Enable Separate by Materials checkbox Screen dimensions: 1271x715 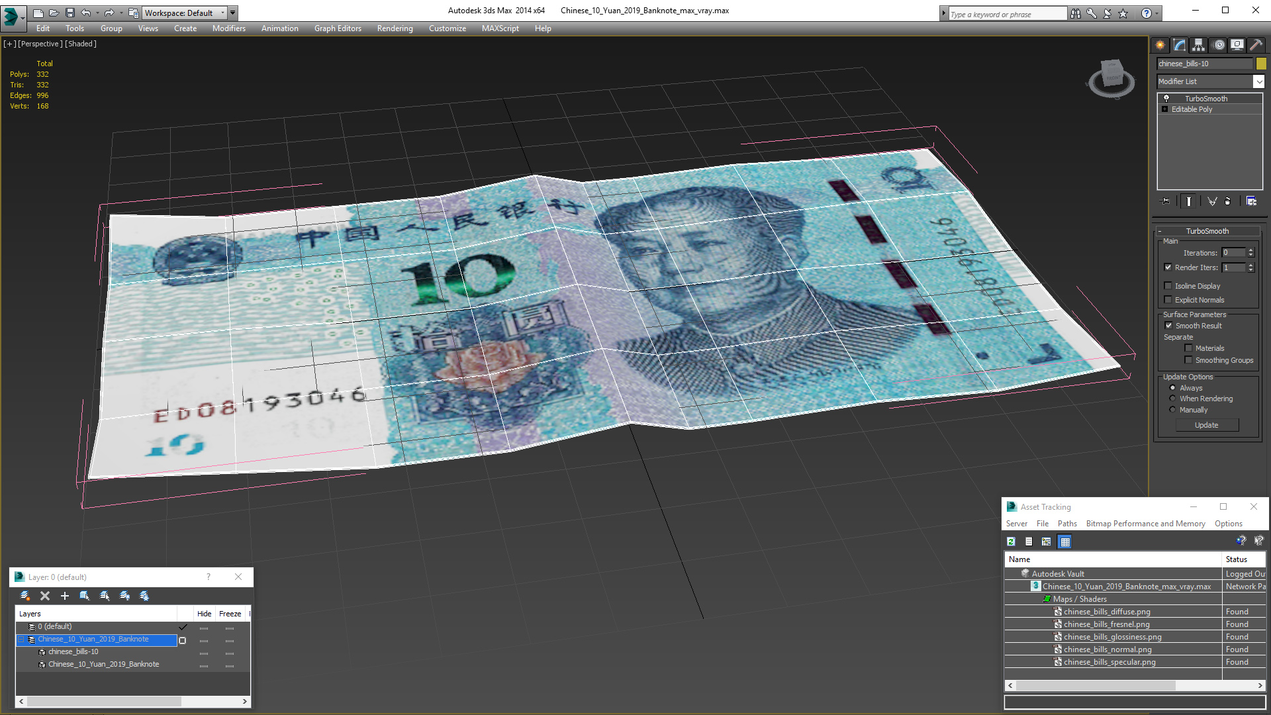pos(1188,348)
